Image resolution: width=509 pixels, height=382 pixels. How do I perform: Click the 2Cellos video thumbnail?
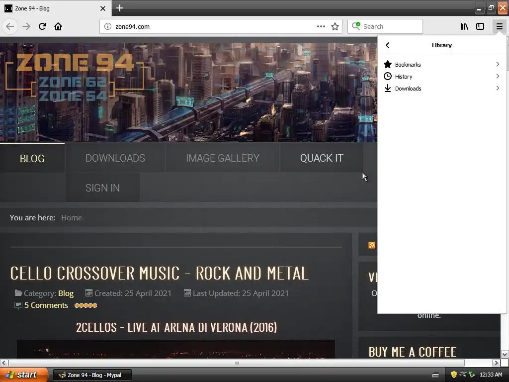pos(175,349)
